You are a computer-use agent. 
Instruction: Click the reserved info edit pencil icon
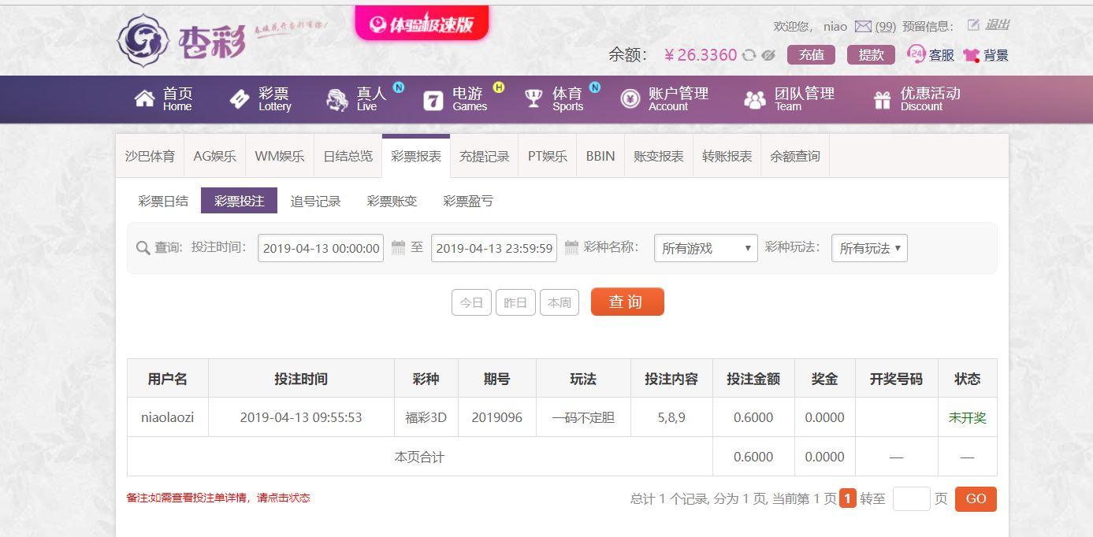pyautogui.click(x=973, y=25)
